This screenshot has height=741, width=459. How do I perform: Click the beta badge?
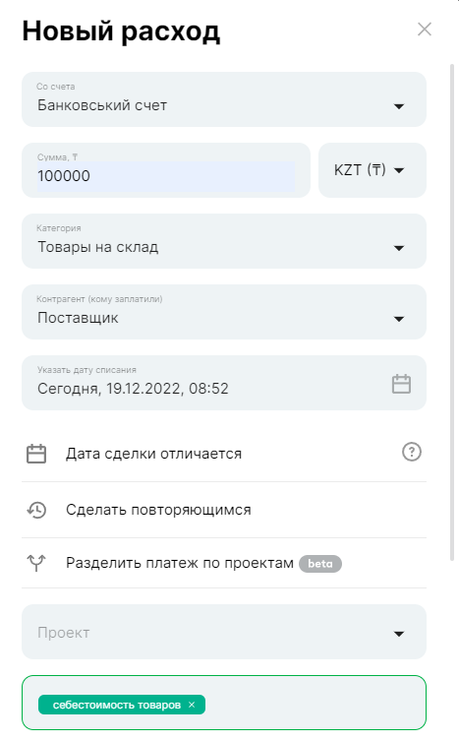[320, 563]
